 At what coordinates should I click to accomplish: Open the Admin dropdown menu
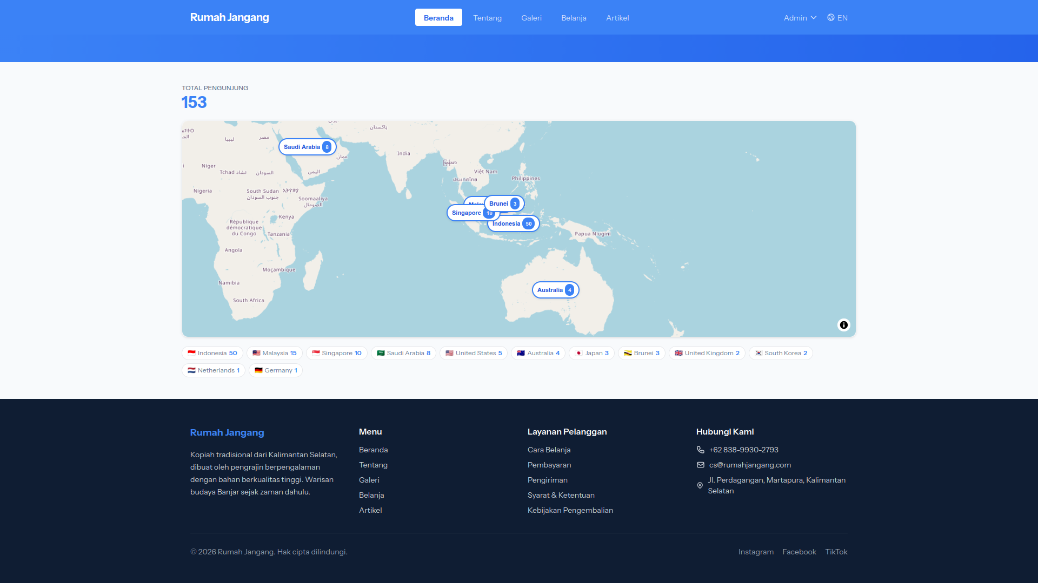click(800, 18)
